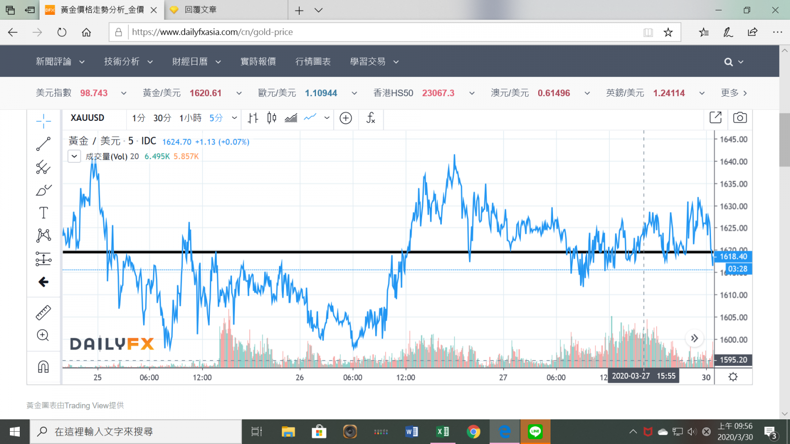The image size is (790, 444).
Task: Expand the 黃金/美元 quote dropdown
Action: (239, 93)
